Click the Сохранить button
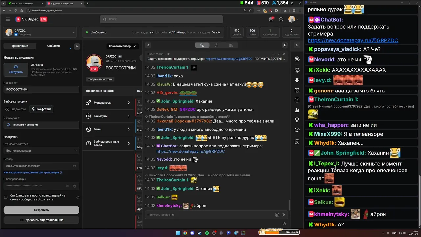This screenshot has width=421, height=237. pyautogui.click(x=41, y=210)
